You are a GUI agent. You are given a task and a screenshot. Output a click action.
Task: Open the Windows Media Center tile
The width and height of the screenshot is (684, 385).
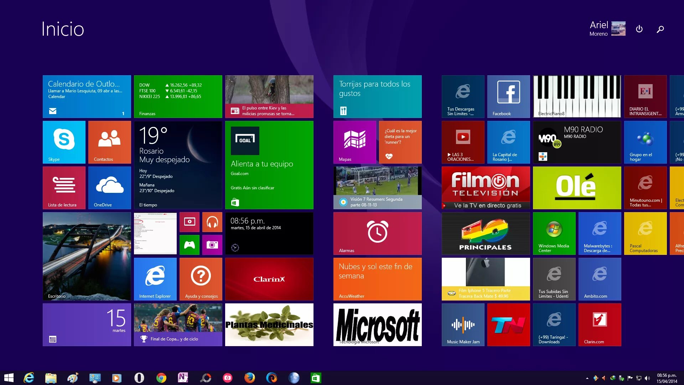[554, 233]
